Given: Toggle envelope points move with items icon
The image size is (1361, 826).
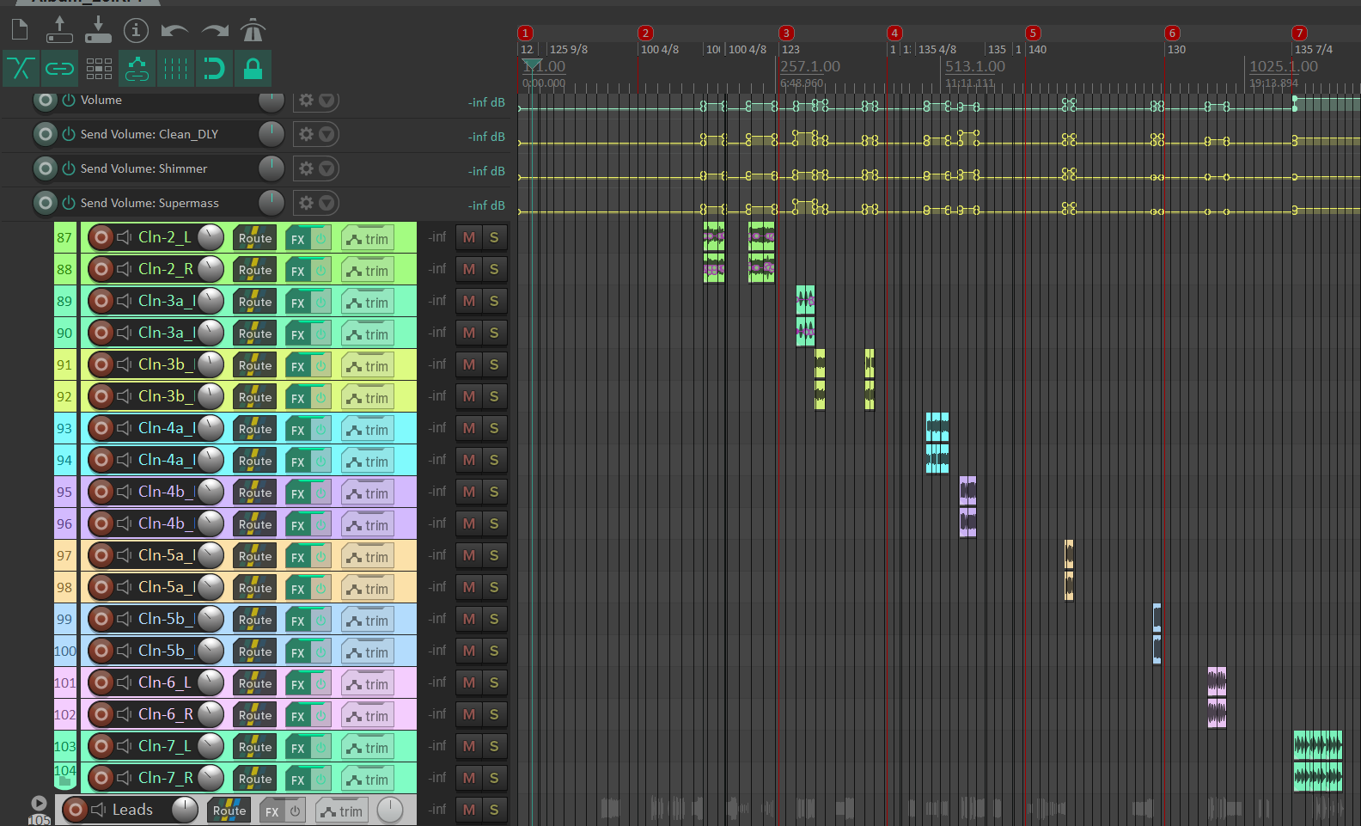Looking at the screenshot, I should [137, 69].
